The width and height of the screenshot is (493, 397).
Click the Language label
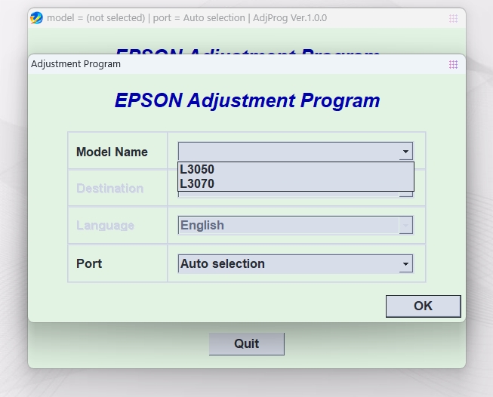click(106, 226)
